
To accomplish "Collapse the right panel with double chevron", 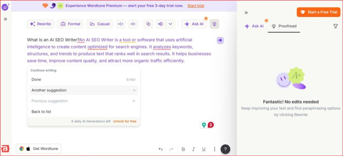I will tap(246, 13).
